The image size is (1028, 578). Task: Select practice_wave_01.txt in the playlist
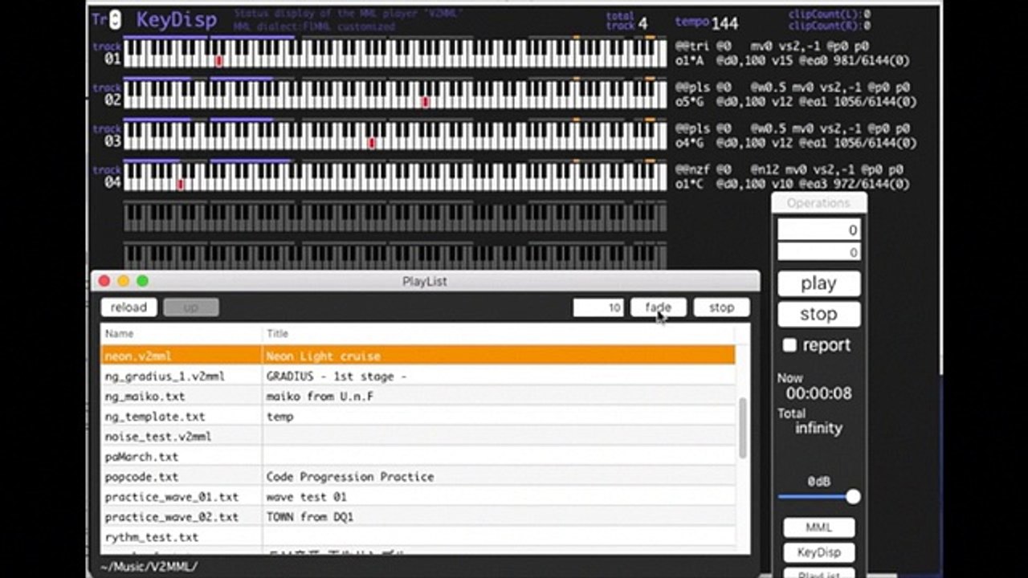tap(418, 496)
